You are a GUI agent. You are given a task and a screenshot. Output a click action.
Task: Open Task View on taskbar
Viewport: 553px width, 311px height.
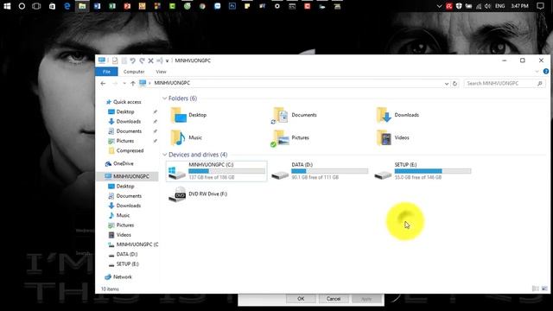click(36, 6)
